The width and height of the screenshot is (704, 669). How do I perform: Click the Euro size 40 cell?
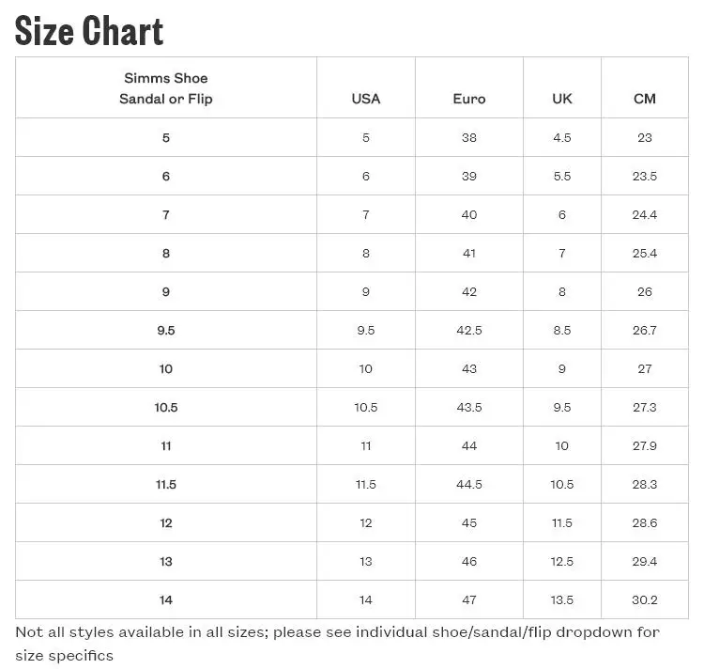[x=469, y=214]
